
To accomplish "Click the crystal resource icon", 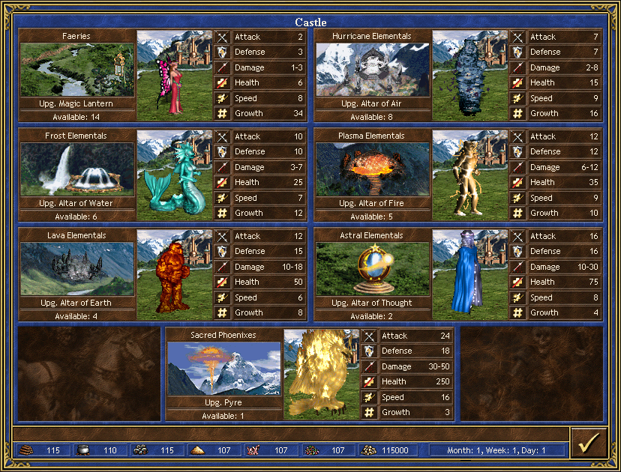I will click(x=253, y=450).
